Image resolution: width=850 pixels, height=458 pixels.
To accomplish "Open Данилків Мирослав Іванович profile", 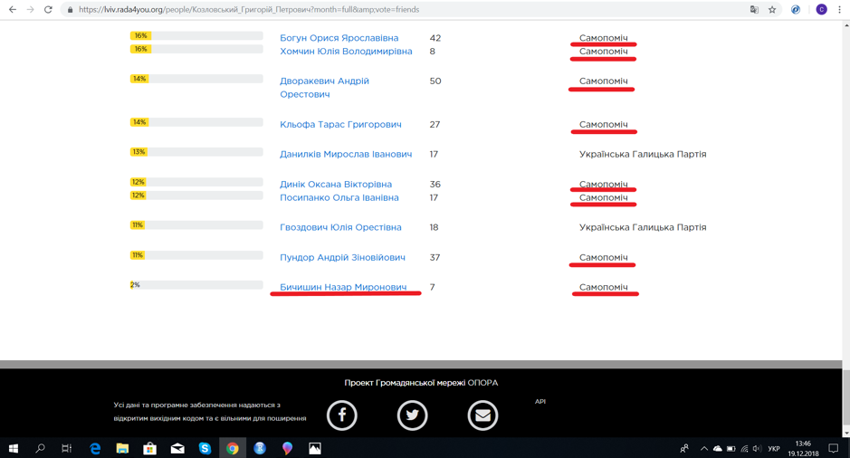I will click(x=346, y=155).
